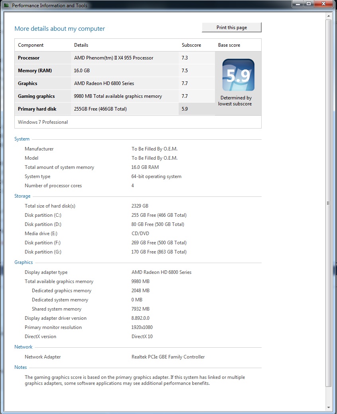
Task: Click the Primary hard disk subscore 5.9
Action: [185, 109]
